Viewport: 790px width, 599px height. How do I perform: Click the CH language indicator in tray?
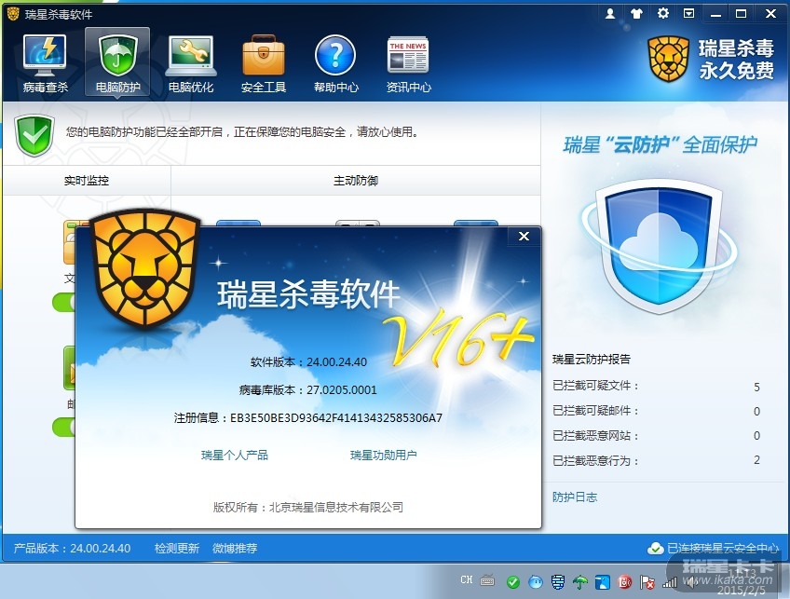pos(467,579)
